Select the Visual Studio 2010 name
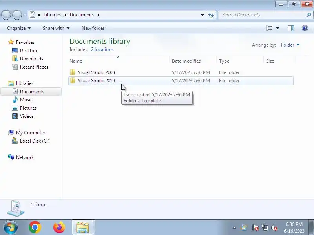 tap(96, 81)
